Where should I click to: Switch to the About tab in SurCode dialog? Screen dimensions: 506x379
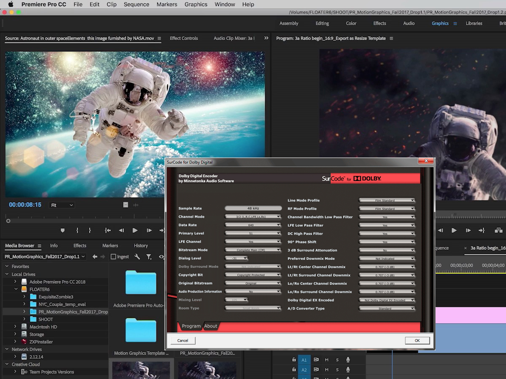pos(210,326)
